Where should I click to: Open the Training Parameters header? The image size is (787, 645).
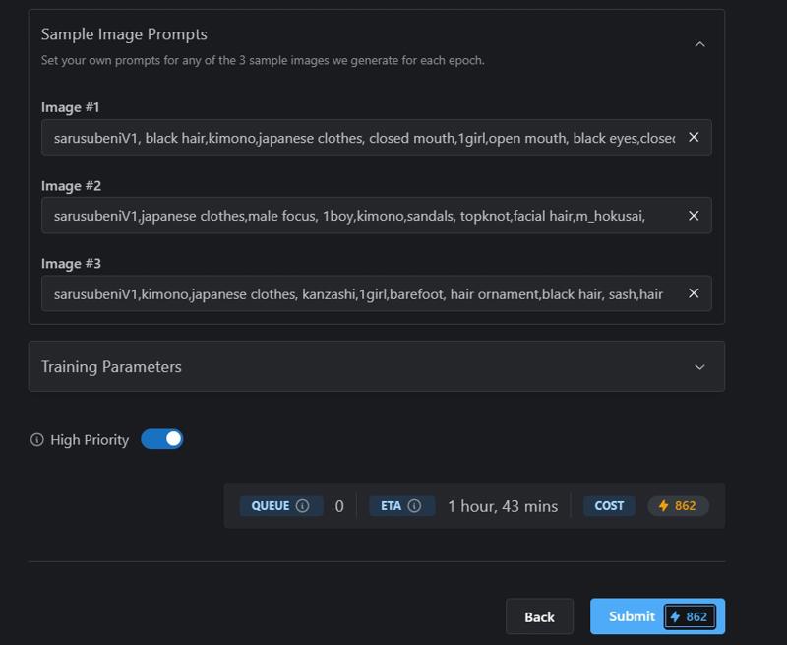pos(377,366)
